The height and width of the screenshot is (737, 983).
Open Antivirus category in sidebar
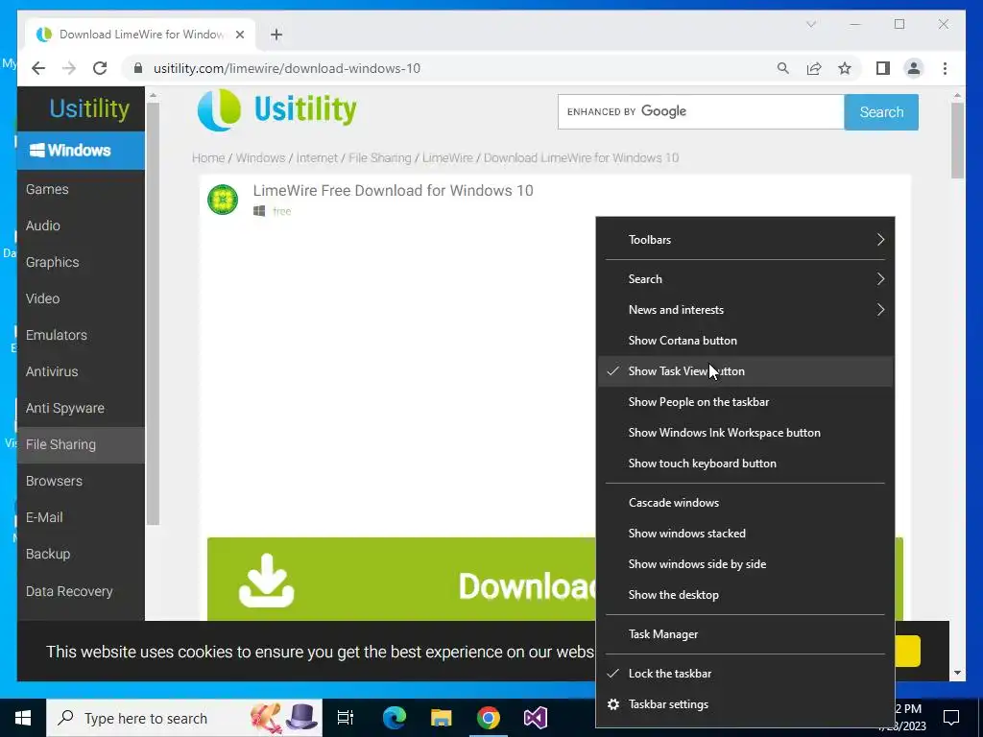81,371
